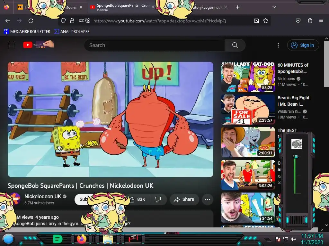This screenshot has height=246, width=329.
Task: Dislike the video with thumbs down
Action: (158, 199)
